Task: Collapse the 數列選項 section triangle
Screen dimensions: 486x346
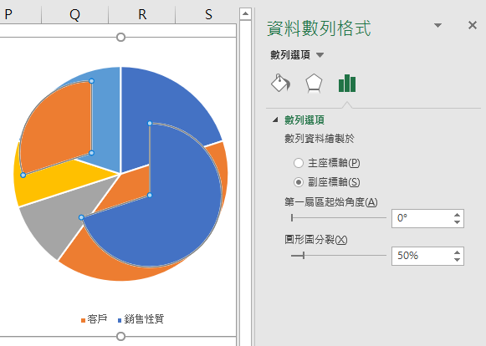Action: tap(275, 120)
